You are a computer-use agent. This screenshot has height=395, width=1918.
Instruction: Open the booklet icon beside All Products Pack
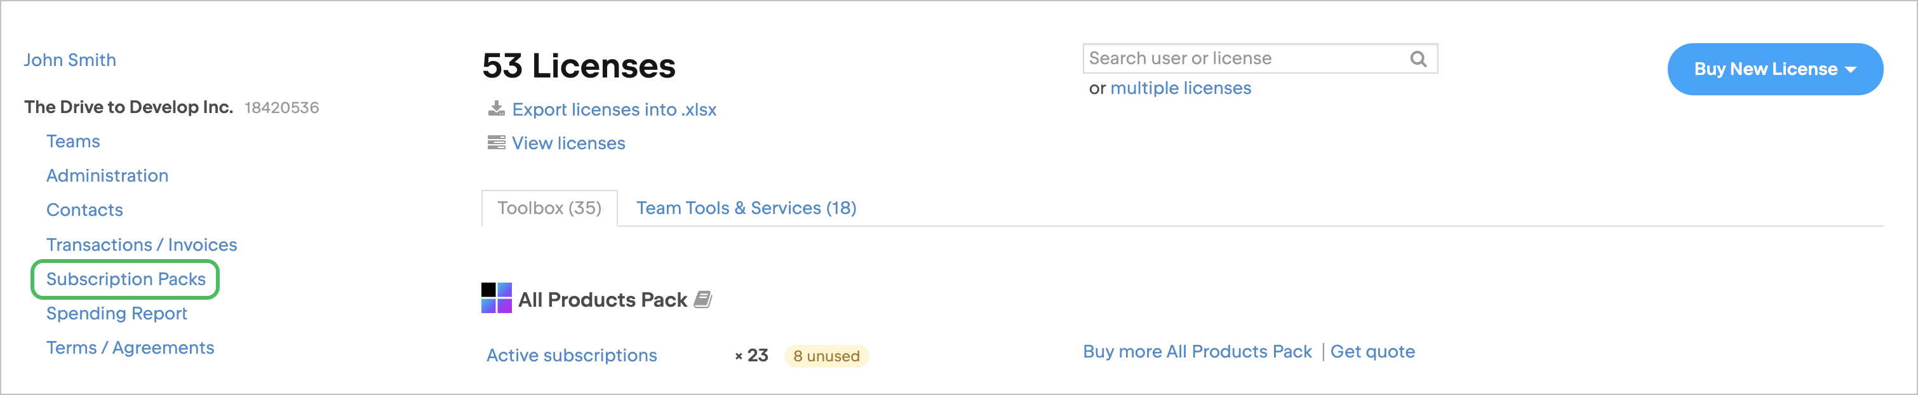pos(703,299)
